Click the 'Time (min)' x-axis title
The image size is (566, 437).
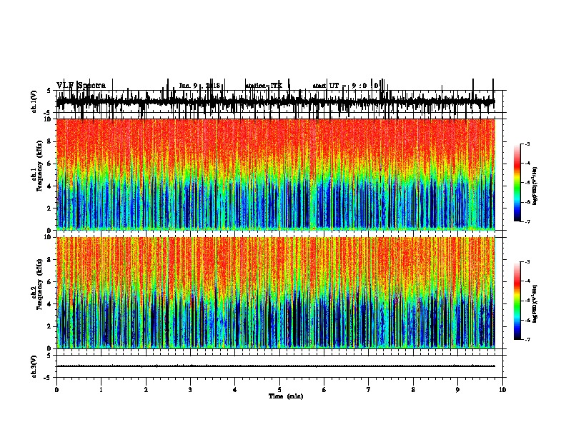click(286, 396)
